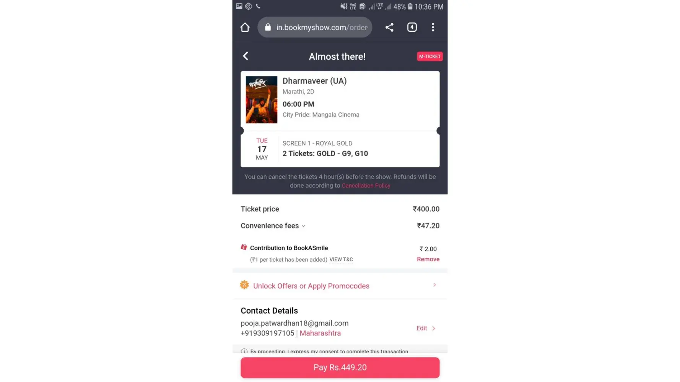Click the chevron next to Edit contact

[x=433, y=328]
